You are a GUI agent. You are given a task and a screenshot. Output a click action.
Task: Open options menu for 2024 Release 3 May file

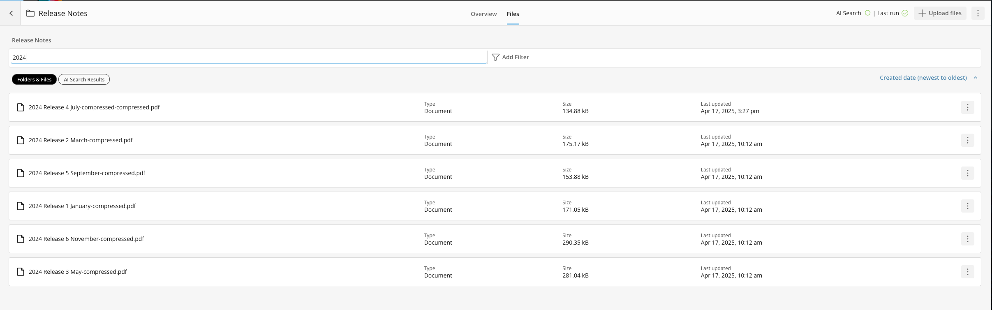click(968, 272)
